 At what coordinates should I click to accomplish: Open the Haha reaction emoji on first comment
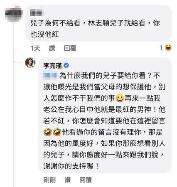168,48
